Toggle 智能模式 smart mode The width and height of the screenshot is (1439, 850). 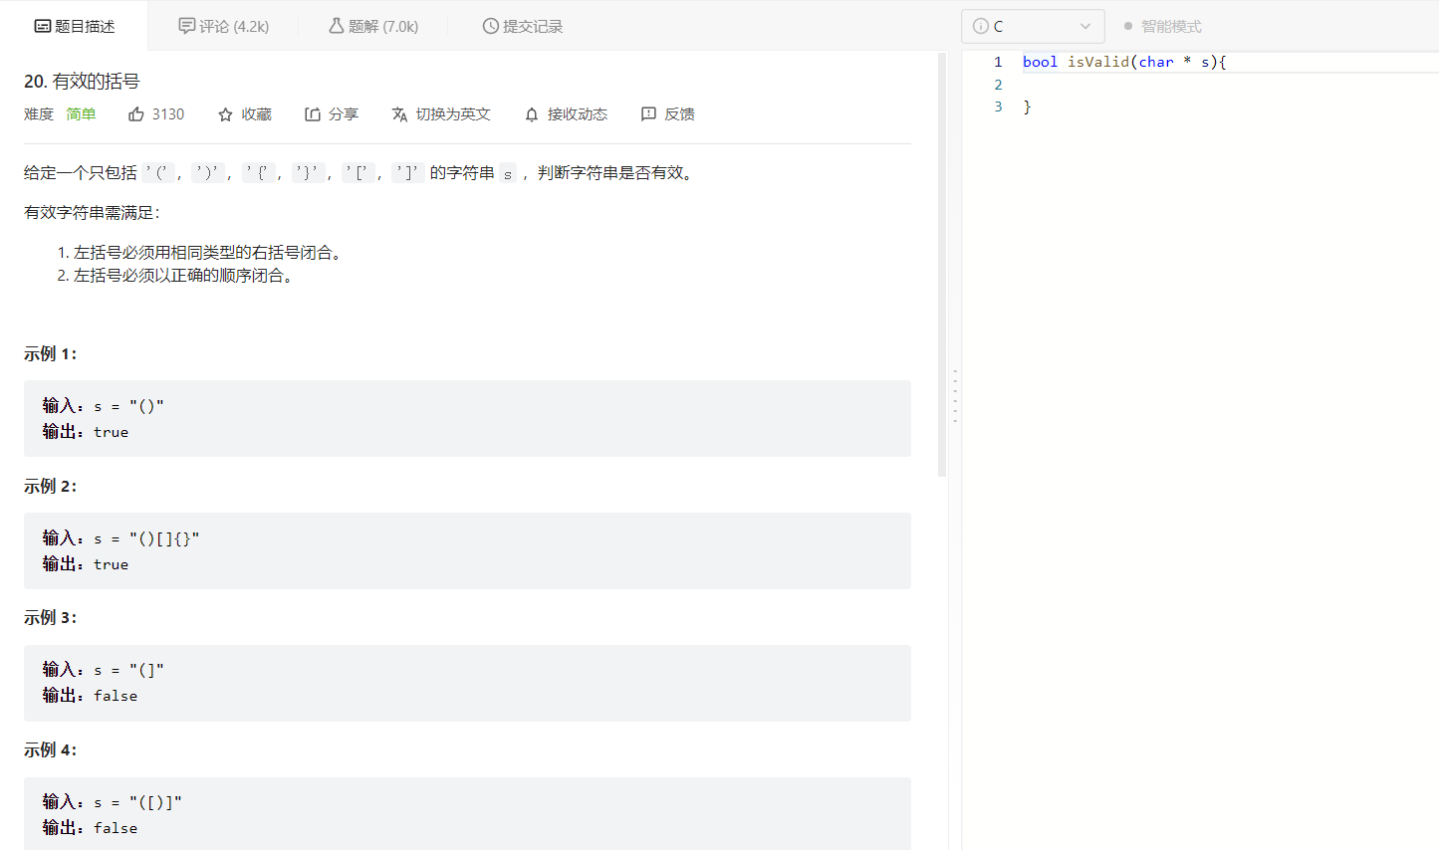pos(1162,26)
